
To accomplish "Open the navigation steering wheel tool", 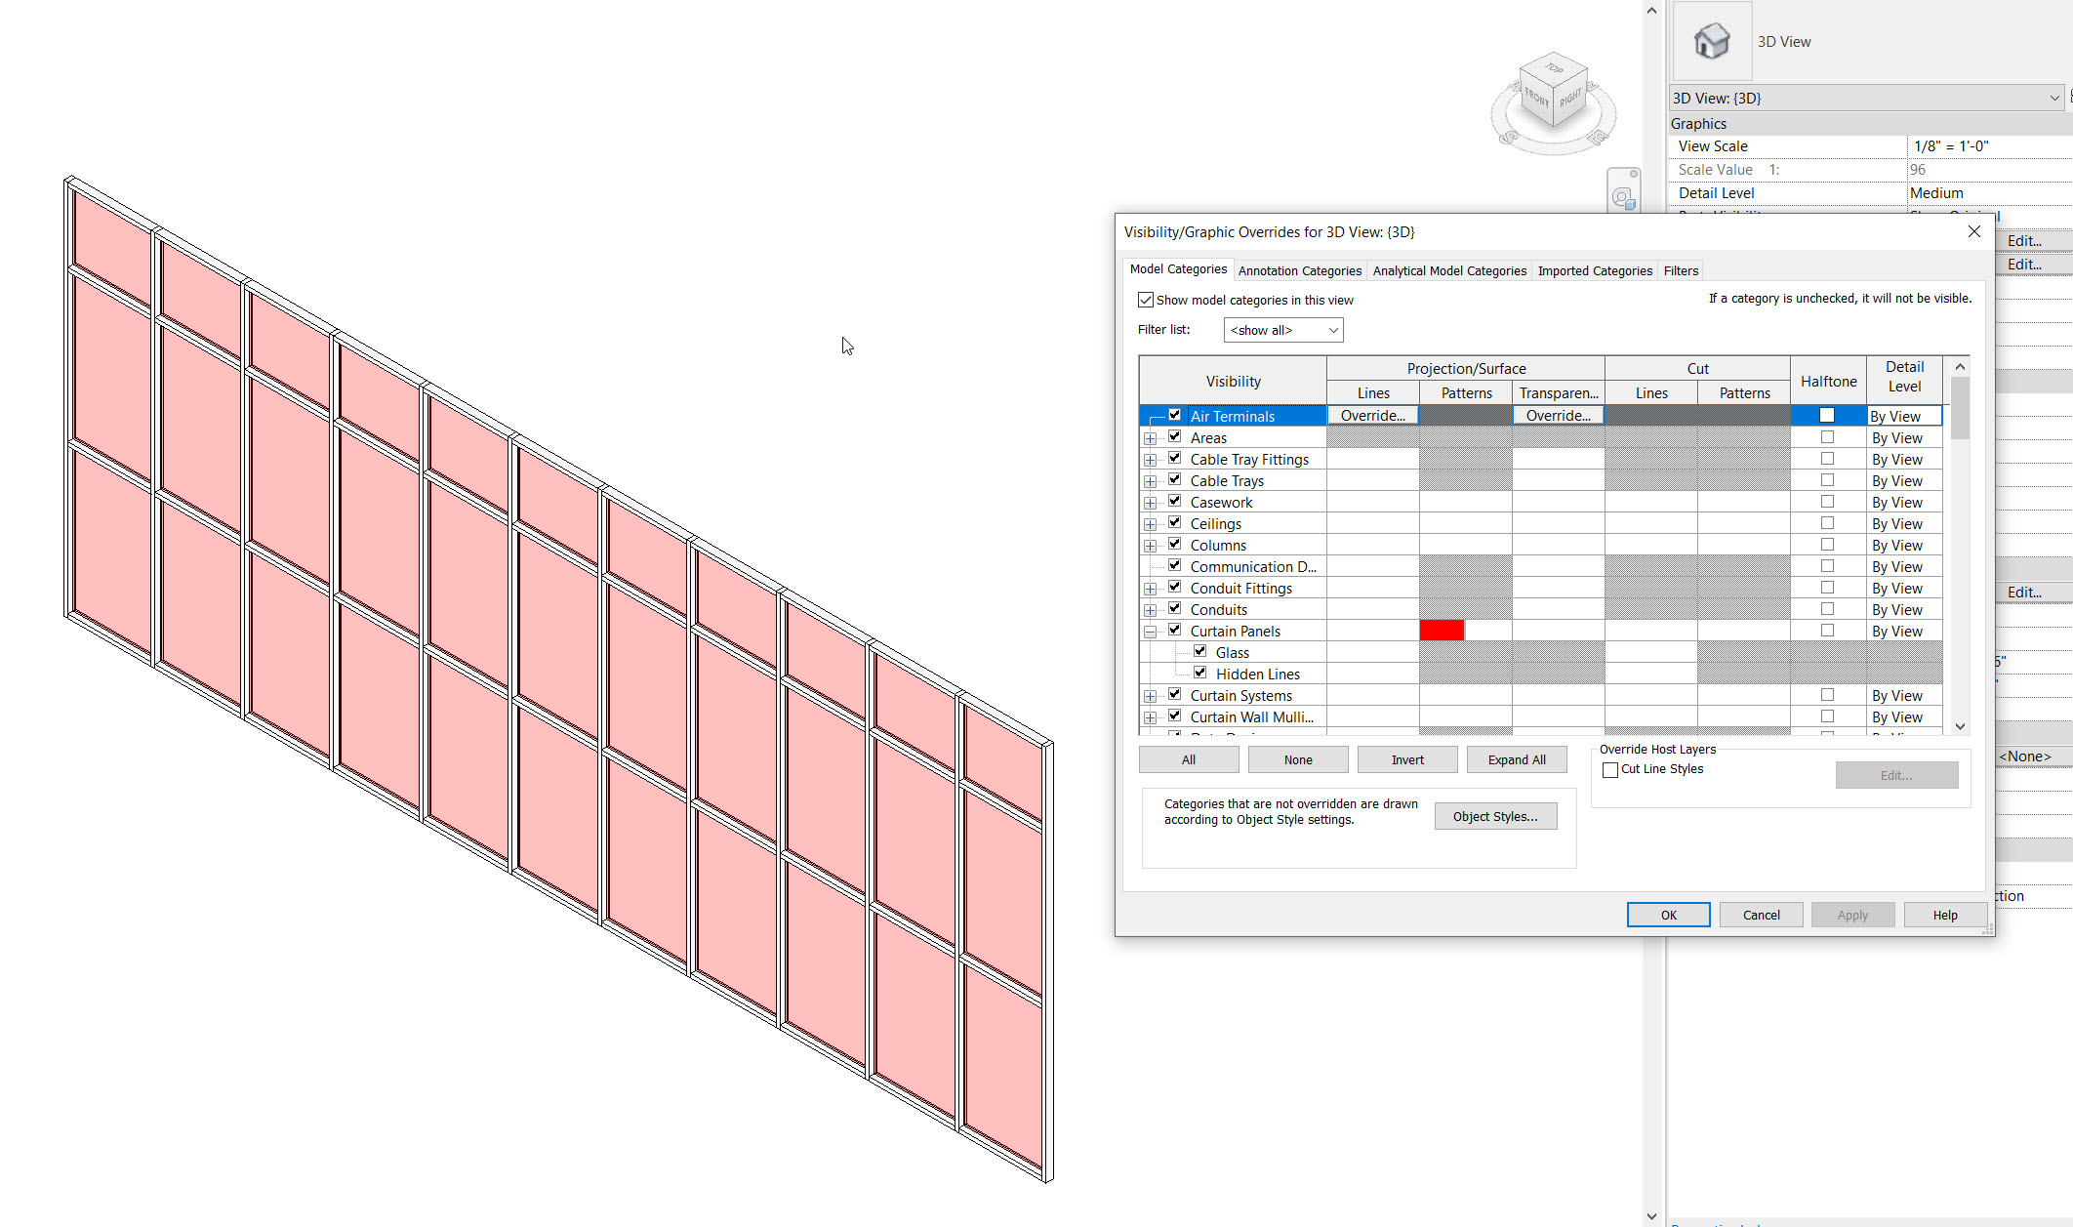I will coord(1622,197).
